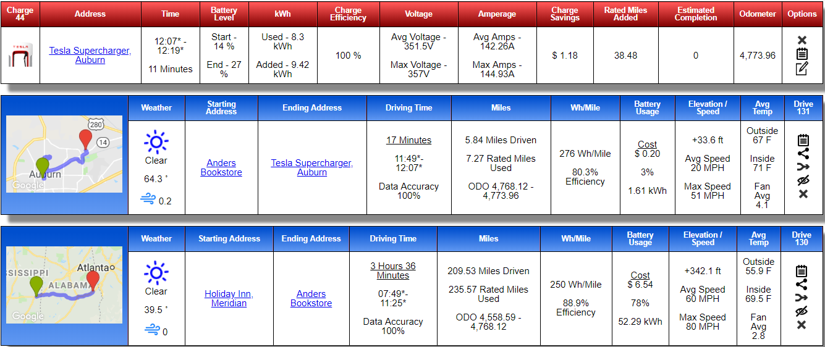Select +33.6 ft elevation value
This screenshot has width=825, height=347.
pyautogui.click(x=708, y=140)
